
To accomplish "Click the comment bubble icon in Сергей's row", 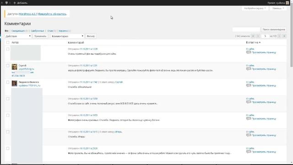I will (249, 69).
